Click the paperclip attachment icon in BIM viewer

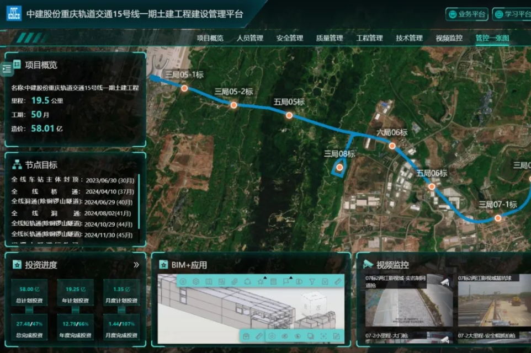[235, 281]
